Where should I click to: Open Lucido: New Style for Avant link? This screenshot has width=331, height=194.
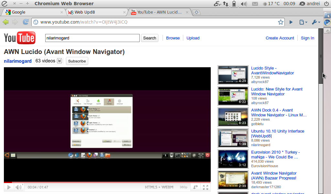[277, 92]
